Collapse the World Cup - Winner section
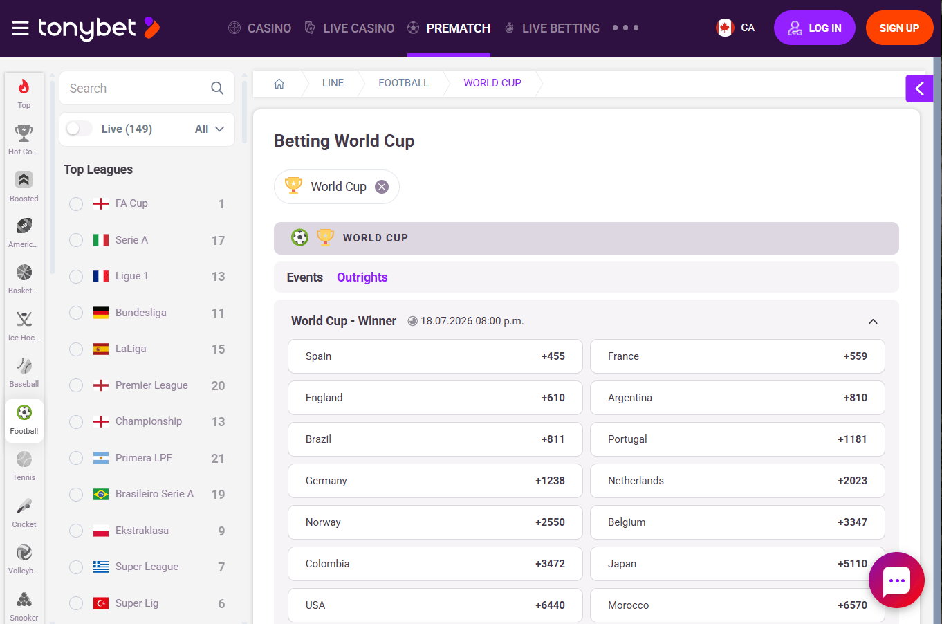Viewport: 942px width, 624px height. click(873, 321)
